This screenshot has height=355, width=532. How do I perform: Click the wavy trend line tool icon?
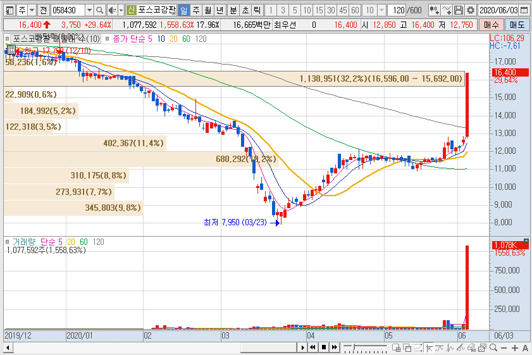tap(440, 347)
